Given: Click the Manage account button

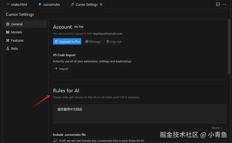Looking at the screenshot, I should point(93,42).
